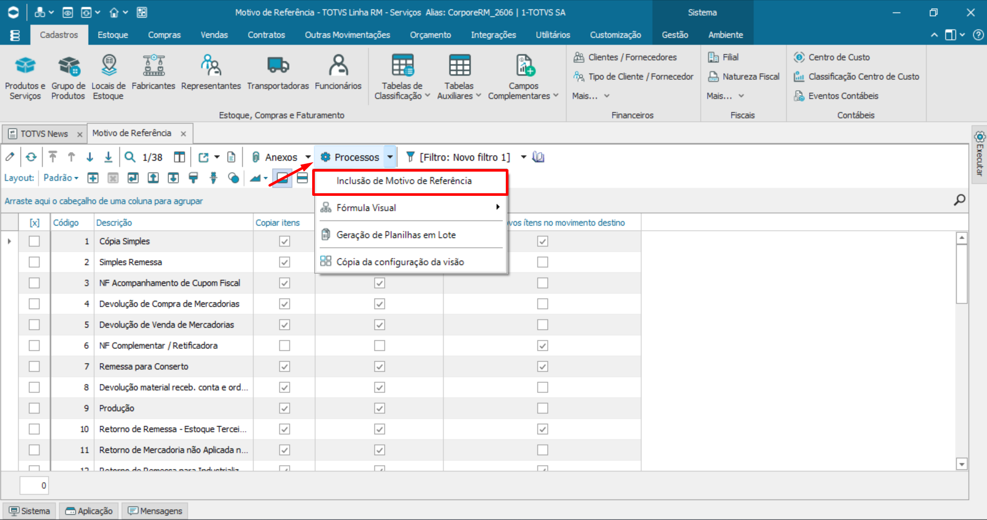Click the [x] select-all column header
The height and width of the screenshot is (520, 987).
click(x=35, y=223)
